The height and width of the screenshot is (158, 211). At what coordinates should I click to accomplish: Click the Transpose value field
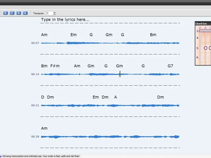tap(50, 13)
